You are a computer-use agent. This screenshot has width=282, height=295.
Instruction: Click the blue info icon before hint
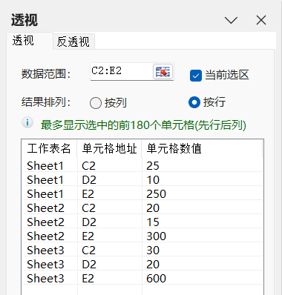(x=27, y=122)
